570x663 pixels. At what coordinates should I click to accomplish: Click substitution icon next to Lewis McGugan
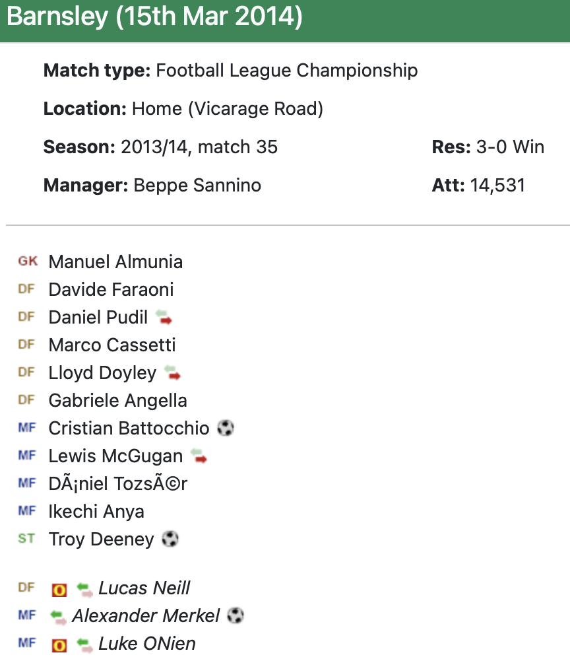199,456
